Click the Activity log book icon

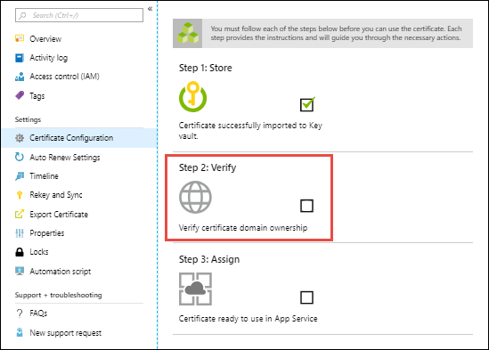click(20, 58)
